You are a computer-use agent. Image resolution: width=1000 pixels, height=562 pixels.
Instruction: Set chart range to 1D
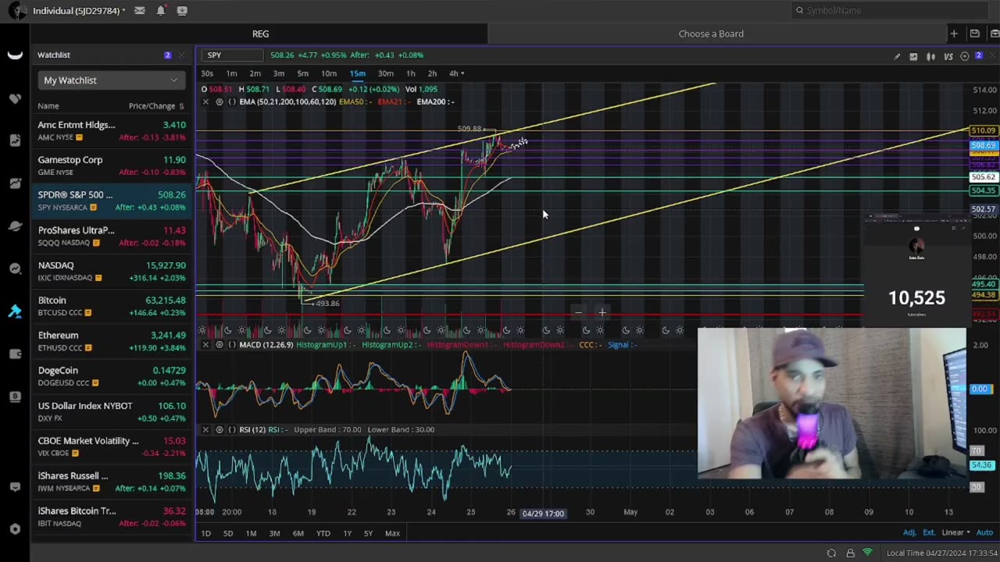click(205, 533)
